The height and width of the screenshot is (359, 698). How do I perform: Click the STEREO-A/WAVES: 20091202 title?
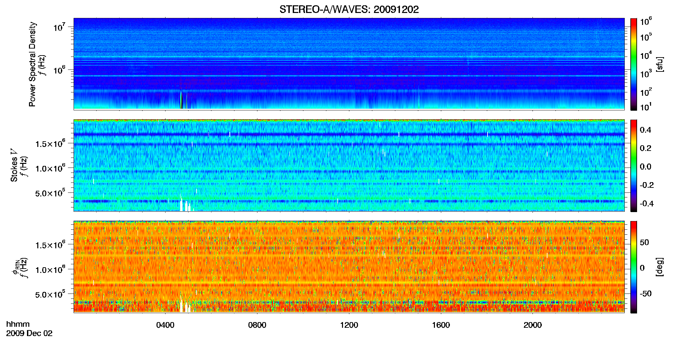tap(349, 9)
